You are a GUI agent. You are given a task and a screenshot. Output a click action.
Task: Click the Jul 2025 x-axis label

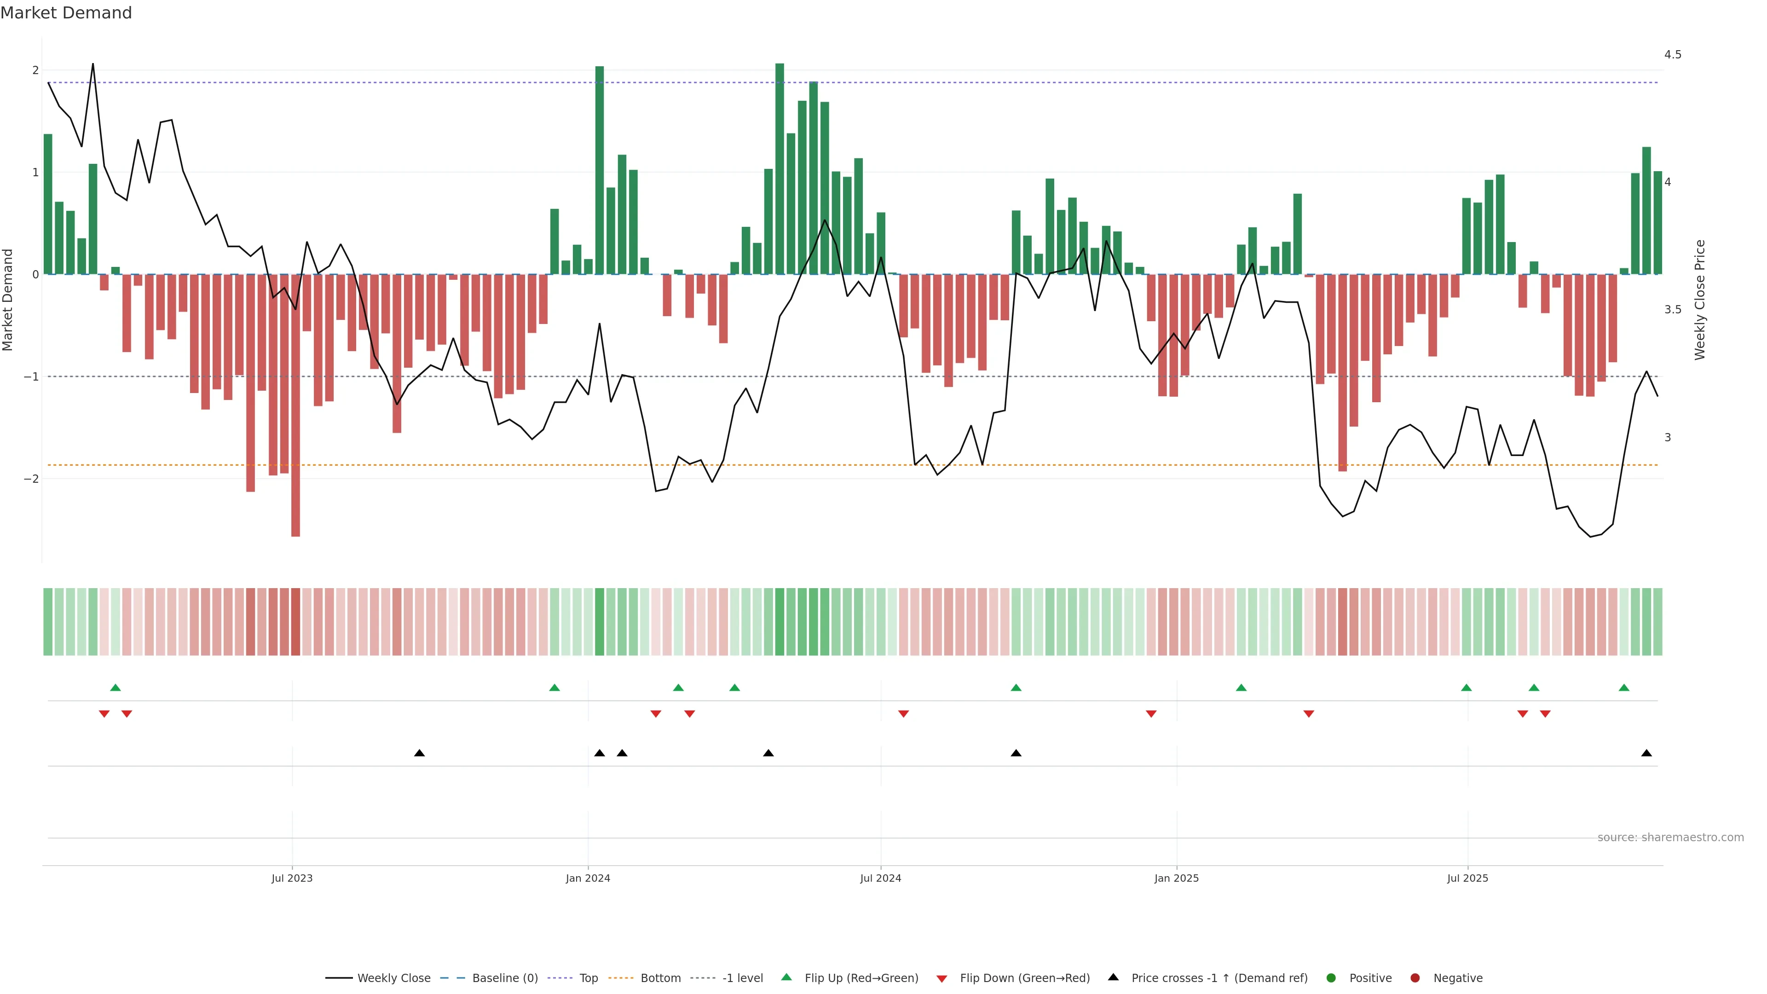(x=1467, y=878)
